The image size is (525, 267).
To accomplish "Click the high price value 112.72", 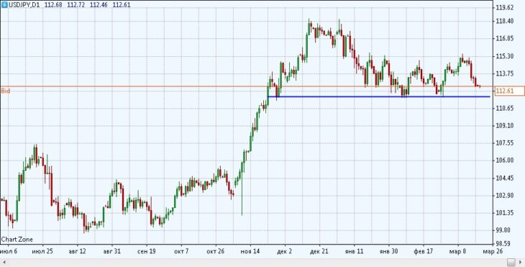I will (76, 5).
